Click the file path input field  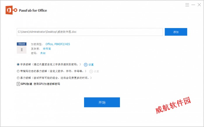pos(90,32)
